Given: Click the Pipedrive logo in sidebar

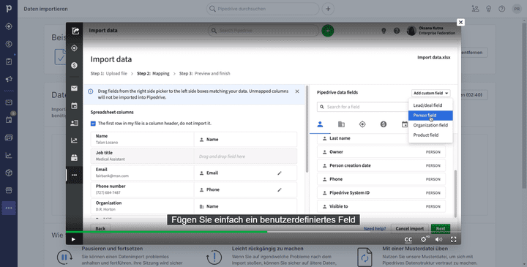Looking at the screenshot, I should [x=9, y=8].
